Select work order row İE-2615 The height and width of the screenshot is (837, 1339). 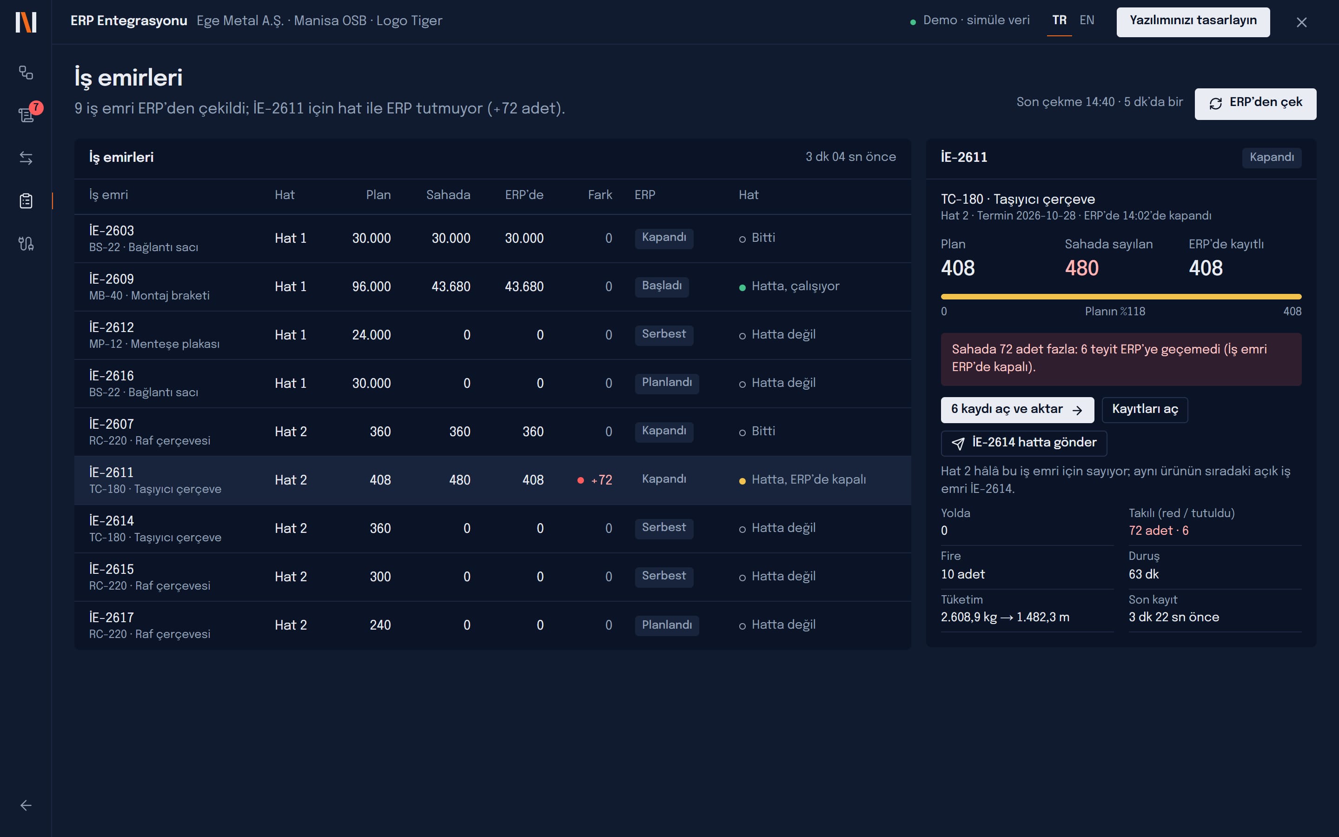(492, 577)
